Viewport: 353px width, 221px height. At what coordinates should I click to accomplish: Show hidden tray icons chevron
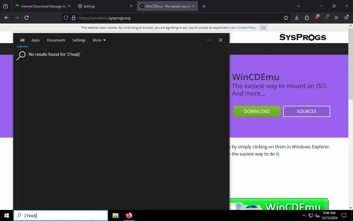coord(304,215)
